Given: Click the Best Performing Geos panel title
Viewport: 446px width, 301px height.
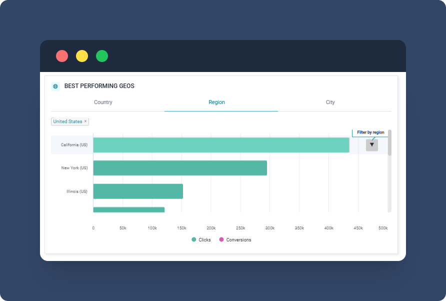Looking at the screenshot, I should [99, 86].
